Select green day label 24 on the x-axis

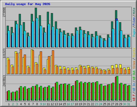100,104
